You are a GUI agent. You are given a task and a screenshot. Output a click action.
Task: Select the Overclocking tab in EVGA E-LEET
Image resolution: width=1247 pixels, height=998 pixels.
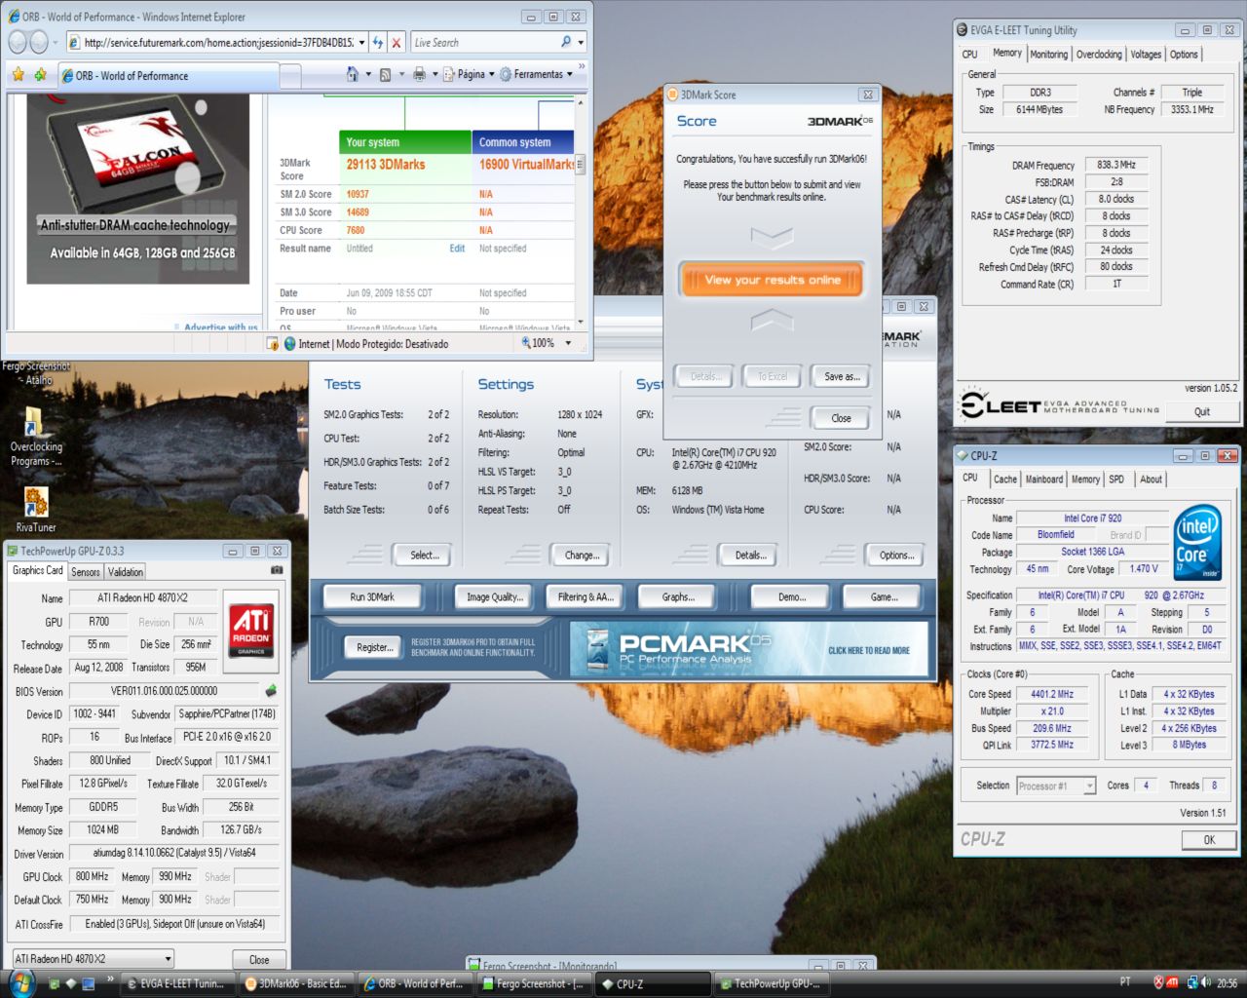tap(1099, 55)
